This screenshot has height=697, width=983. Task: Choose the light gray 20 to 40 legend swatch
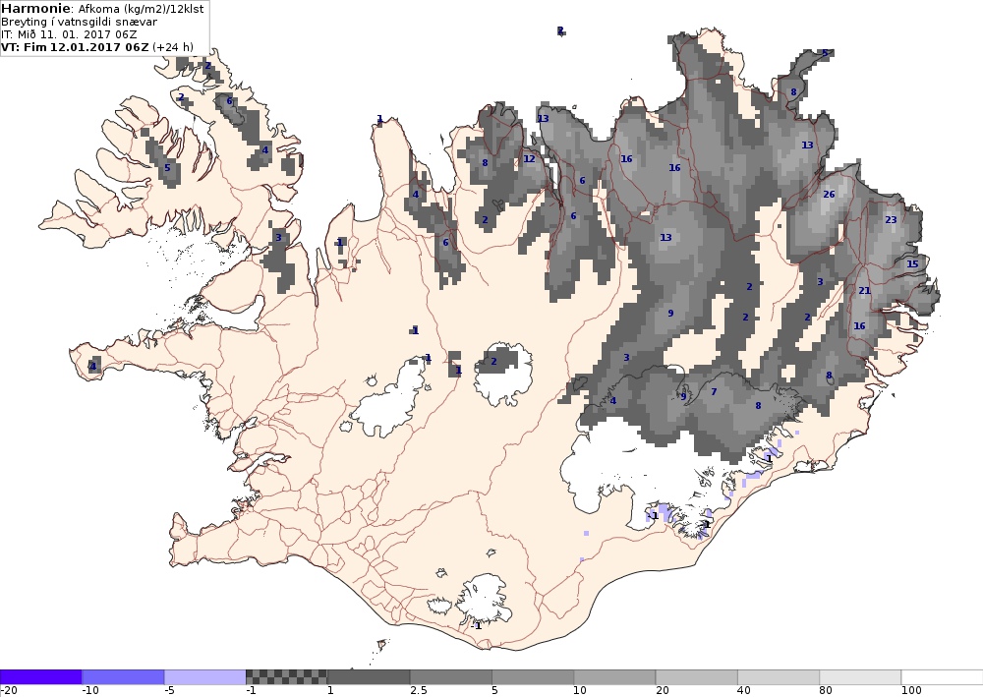697,677
